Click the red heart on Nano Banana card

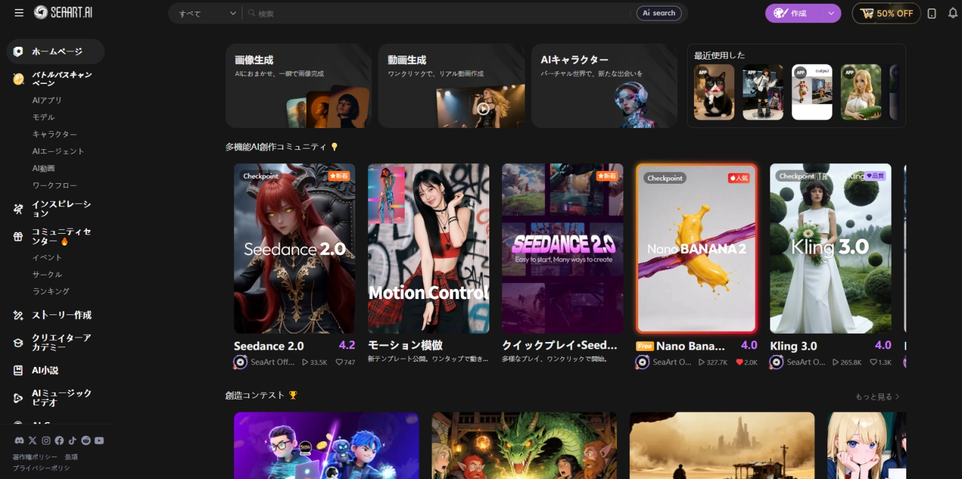pos(739,362)
